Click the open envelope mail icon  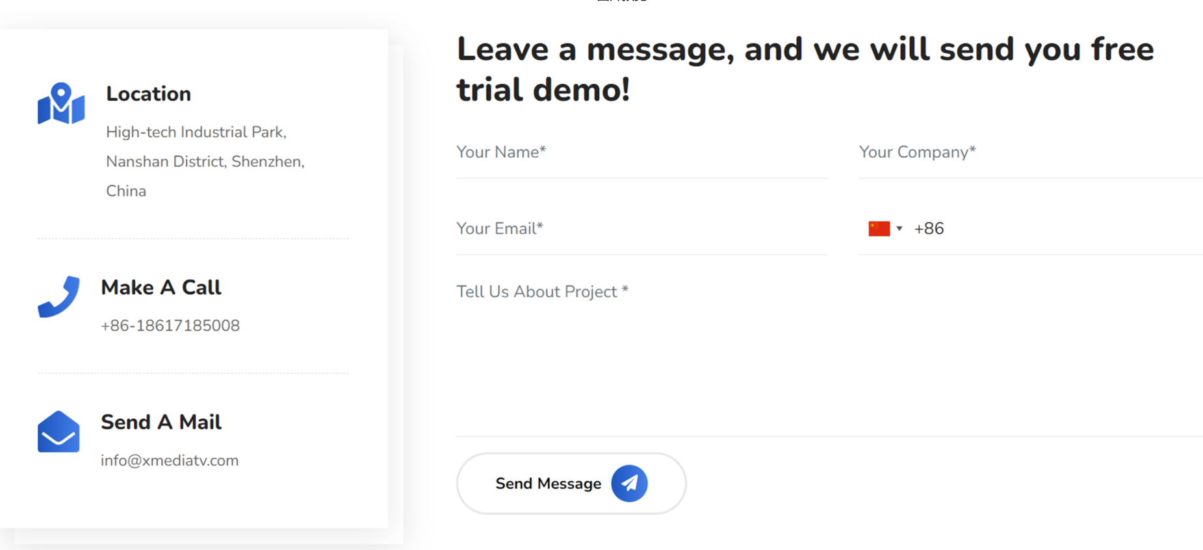point(58,432)
